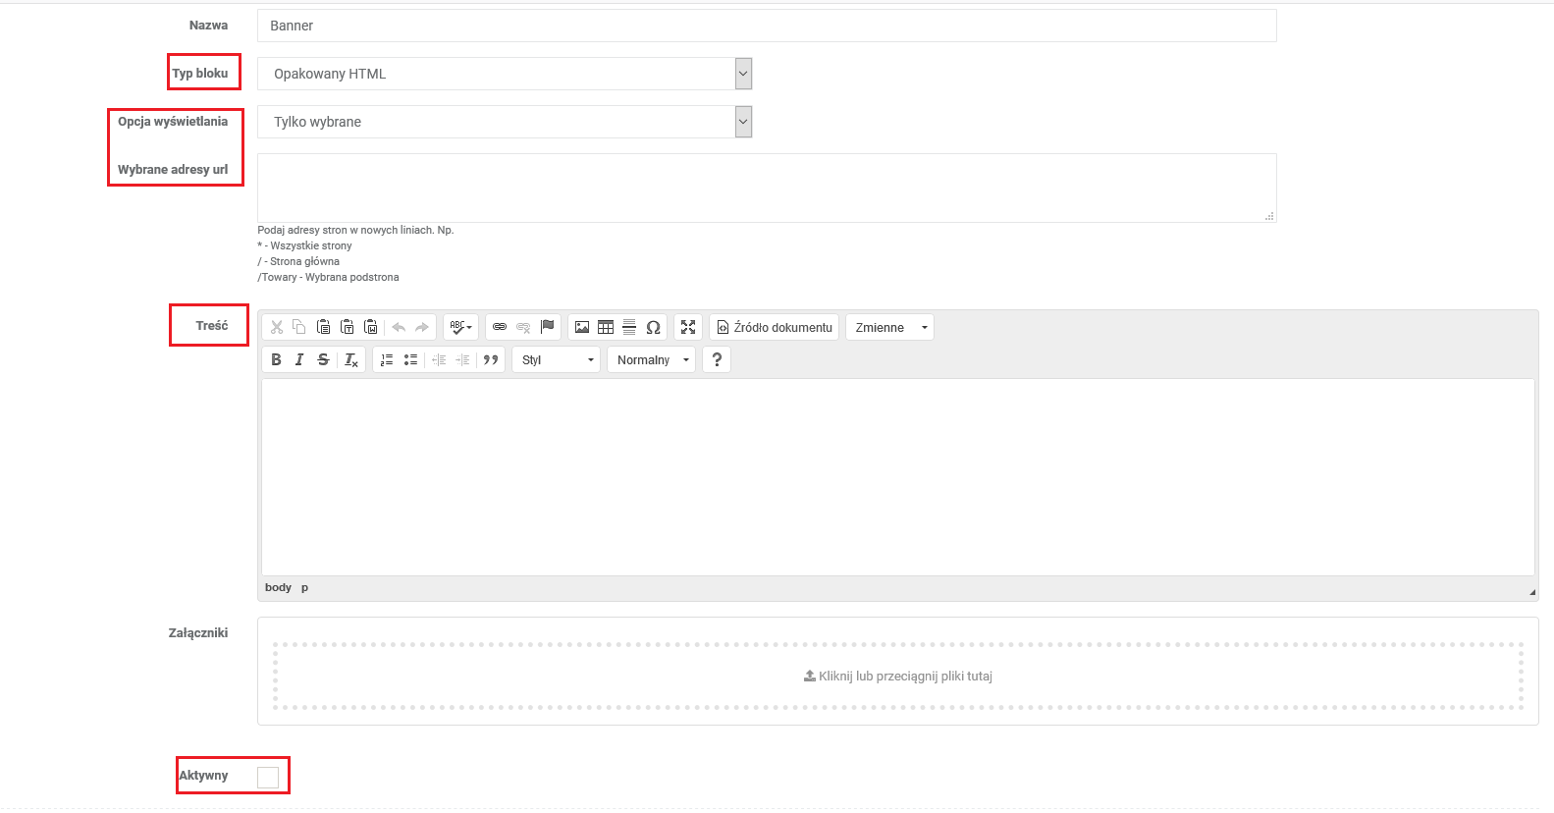Toggle italic formatting

tap(299, 360)
